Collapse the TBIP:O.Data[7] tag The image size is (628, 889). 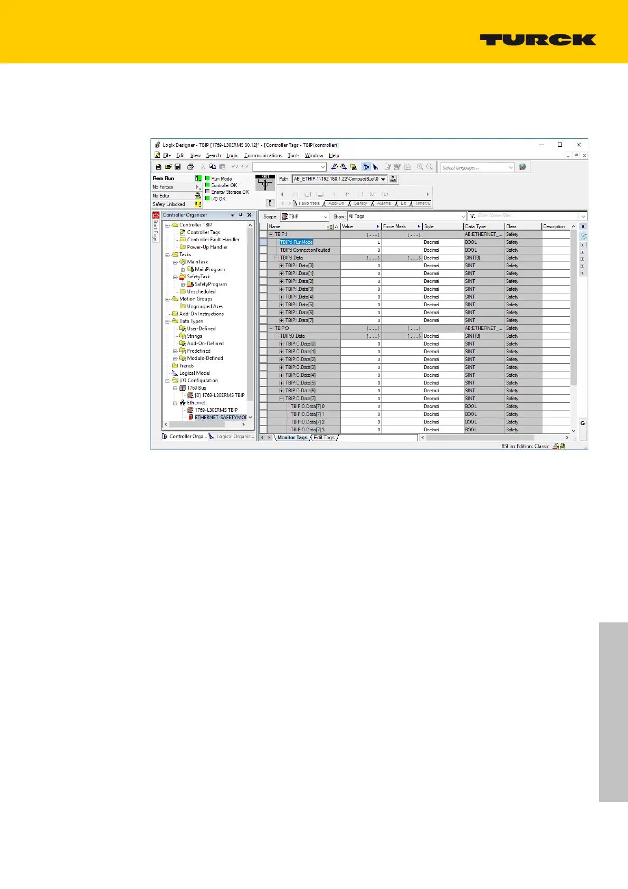pos(282,399)
